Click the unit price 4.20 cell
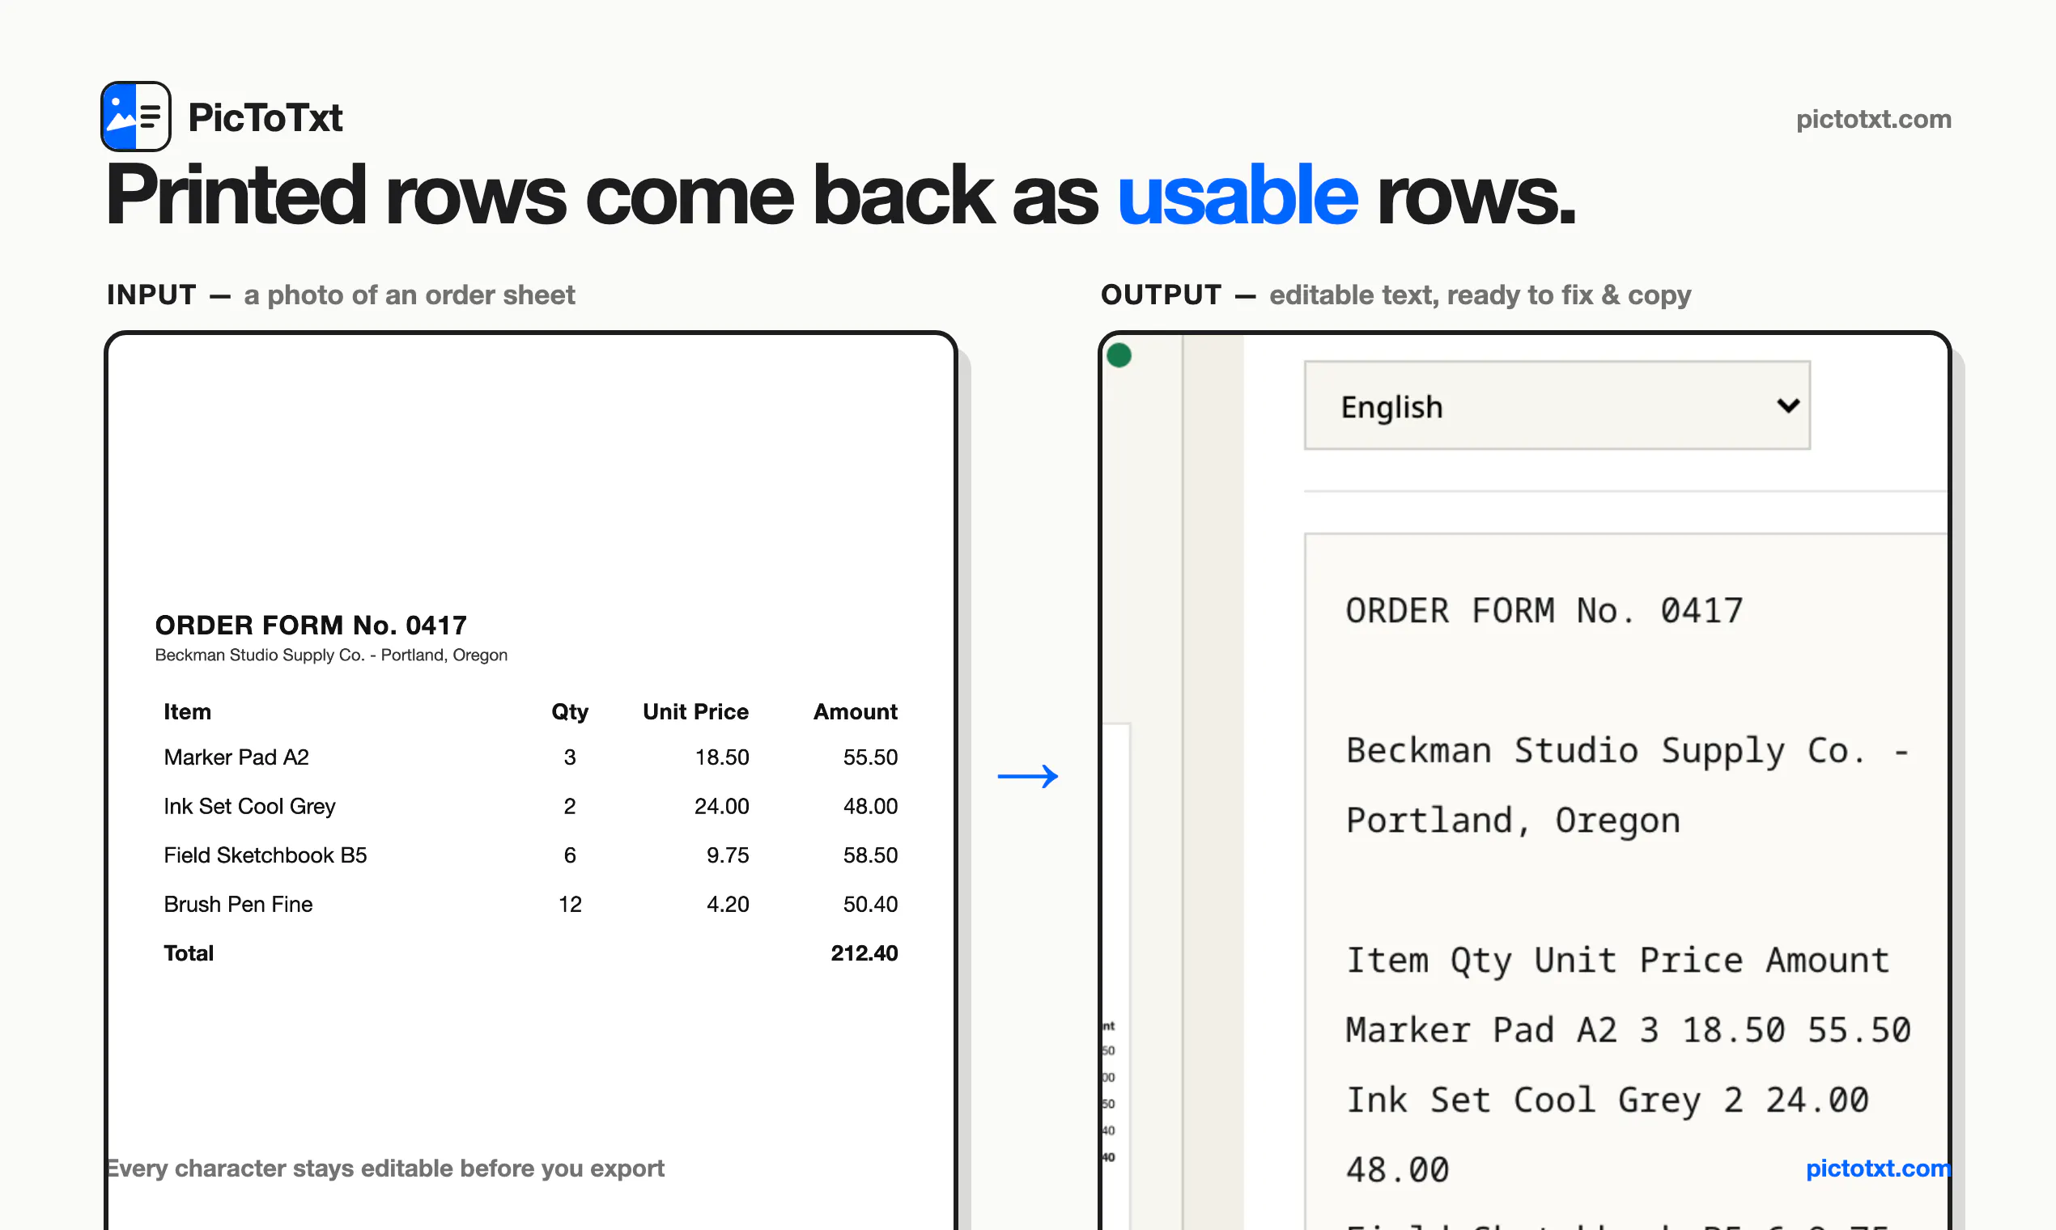This screenshot has height=1230, width=2056. pyautogui.click(x=727, y=903)
